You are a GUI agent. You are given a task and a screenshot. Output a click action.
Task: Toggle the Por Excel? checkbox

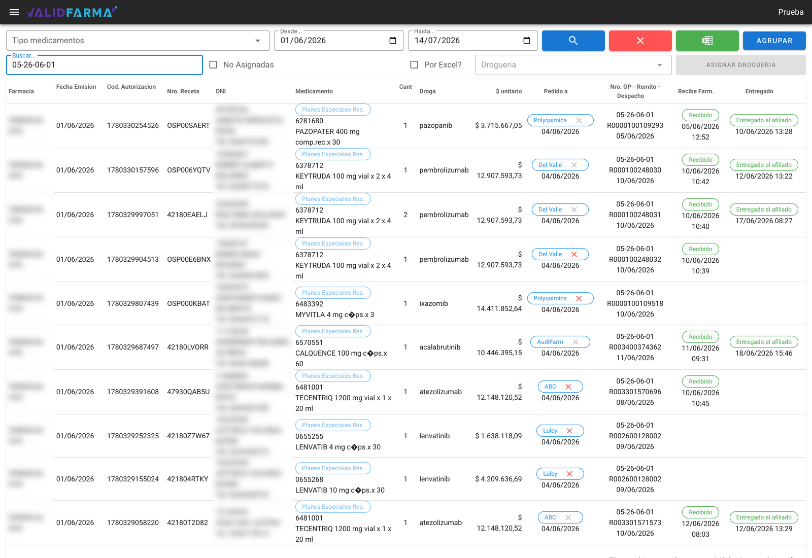(414, 65)
